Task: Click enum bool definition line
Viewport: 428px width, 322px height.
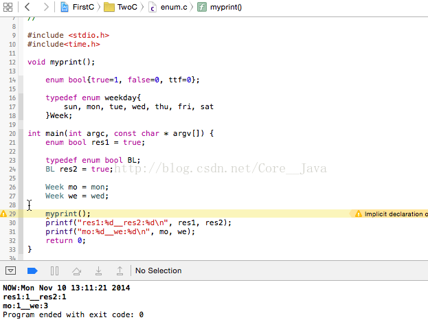Action: 122,80
